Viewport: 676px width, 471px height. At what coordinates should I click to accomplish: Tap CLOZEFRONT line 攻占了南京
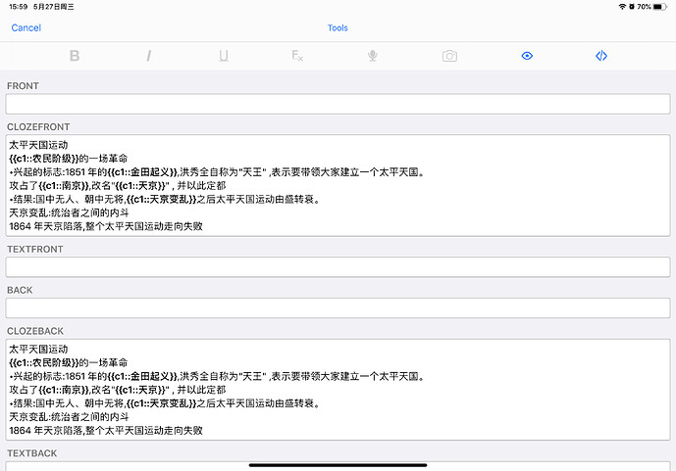tap(118, 185)
